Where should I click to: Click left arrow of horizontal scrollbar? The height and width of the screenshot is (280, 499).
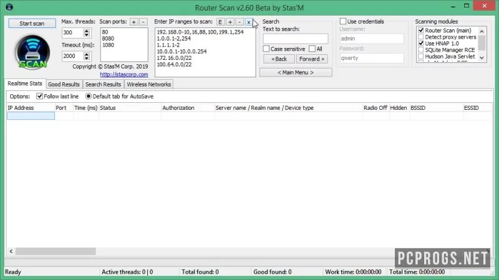pyautogui.click(x=11, y=251)
